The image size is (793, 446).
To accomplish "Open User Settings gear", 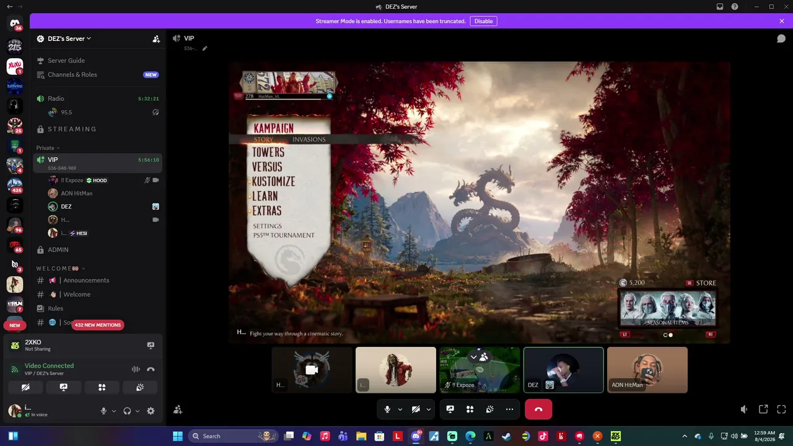I will 151,411.
